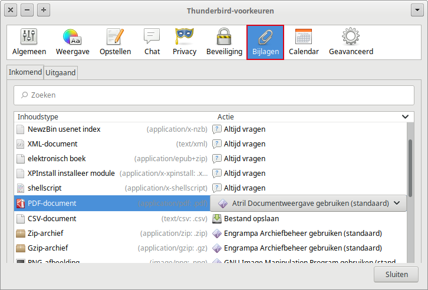Minimize the Thunderbird-voorkeuren window
The height and width of the screenshot is (290, 428).
click(x=27, y=11)
